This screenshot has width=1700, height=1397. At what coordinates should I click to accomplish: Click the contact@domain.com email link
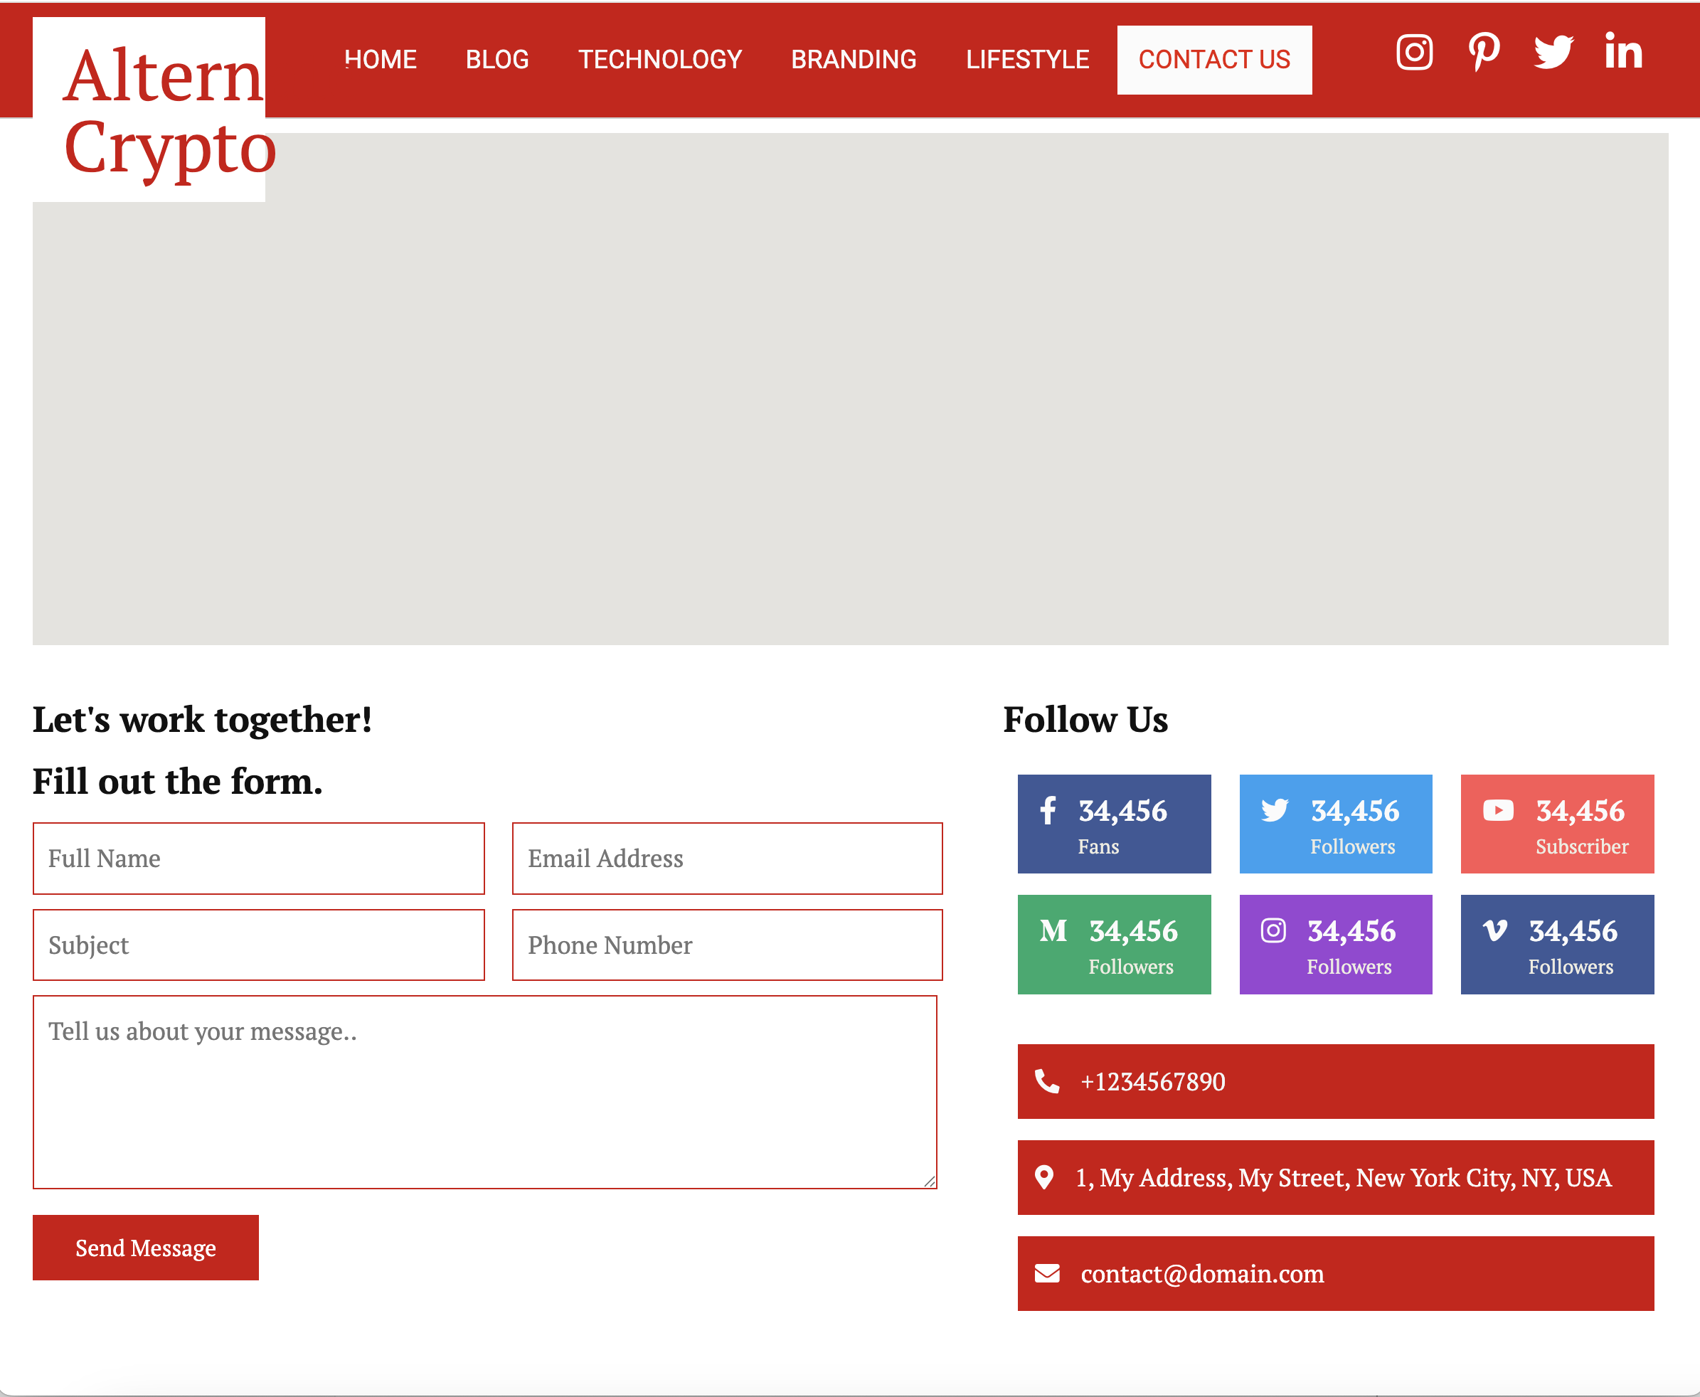click(x=1202, y=1274)
